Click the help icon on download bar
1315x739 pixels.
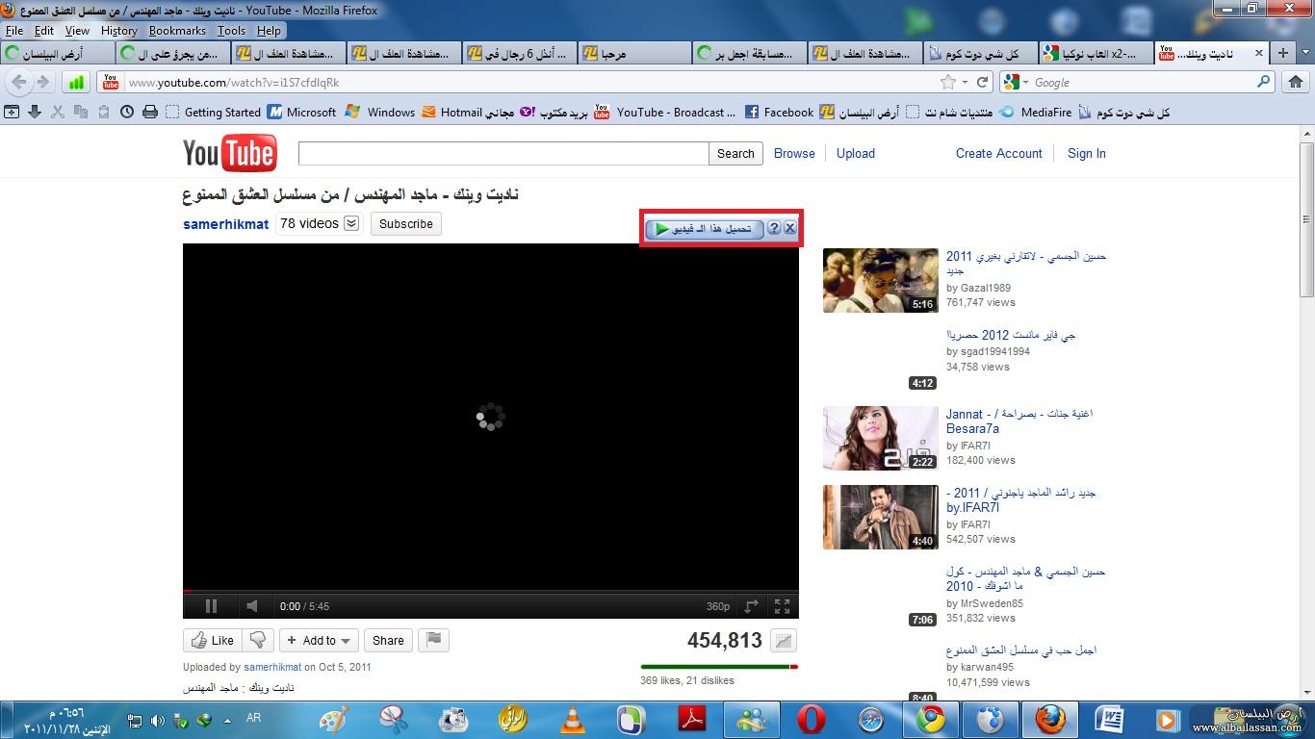[774, 228]
